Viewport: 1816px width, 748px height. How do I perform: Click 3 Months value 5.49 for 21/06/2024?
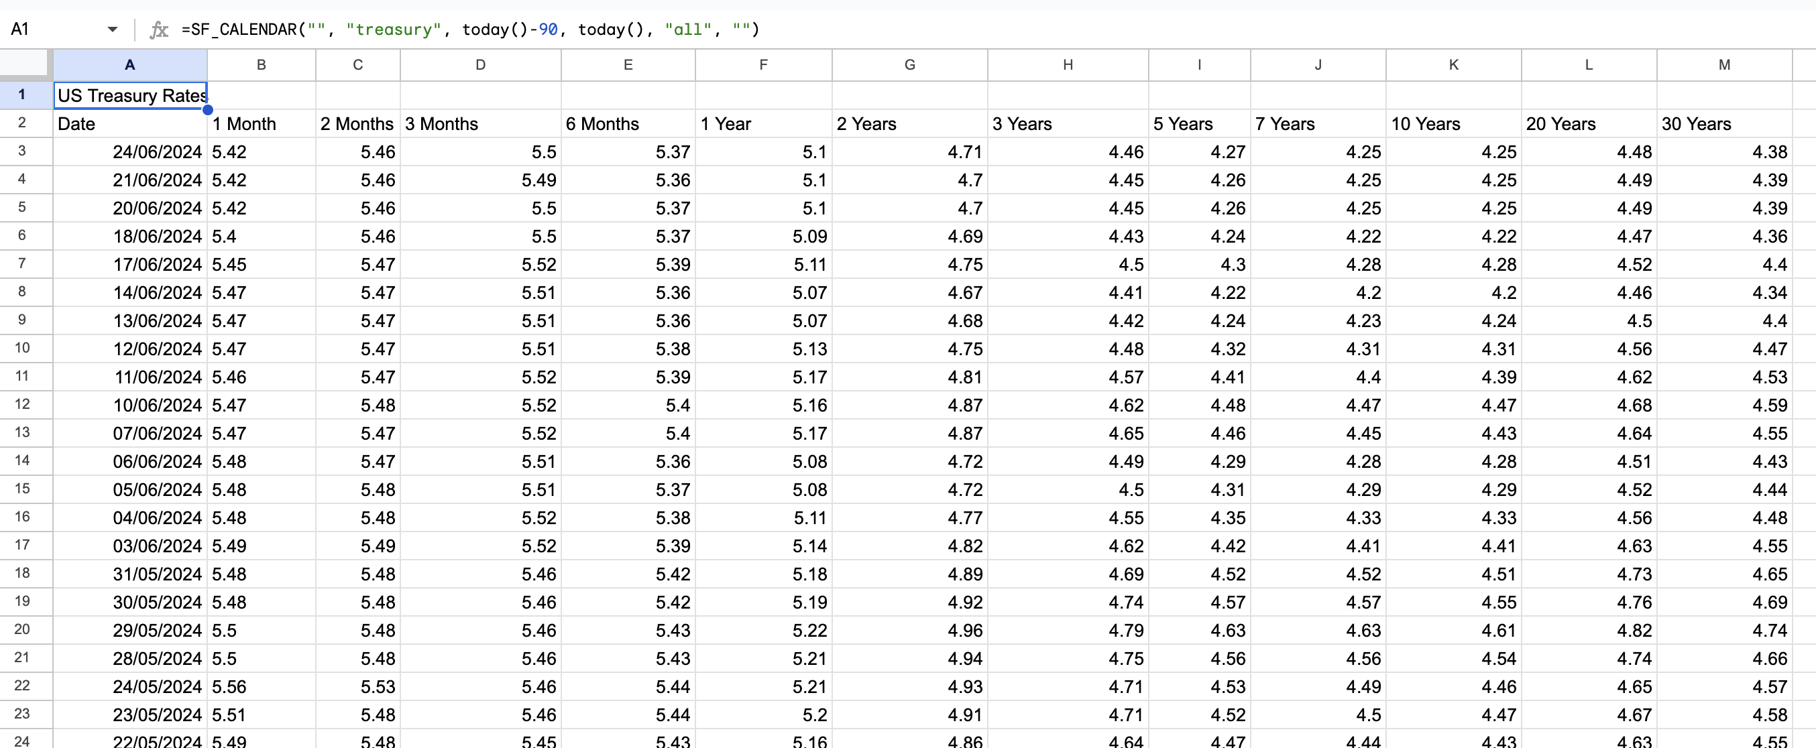pyautogui.click(x=481, y=180)
